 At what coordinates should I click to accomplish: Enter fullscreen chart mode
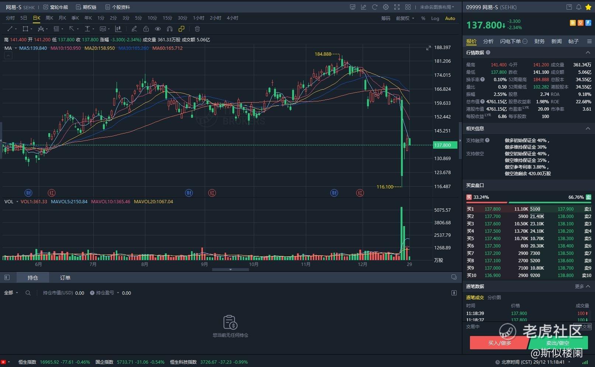397,7
